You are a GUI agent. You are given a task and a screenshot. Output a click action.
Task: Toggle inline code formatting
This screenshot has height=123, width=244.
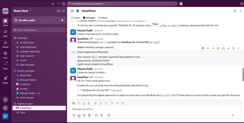(117, 103)
